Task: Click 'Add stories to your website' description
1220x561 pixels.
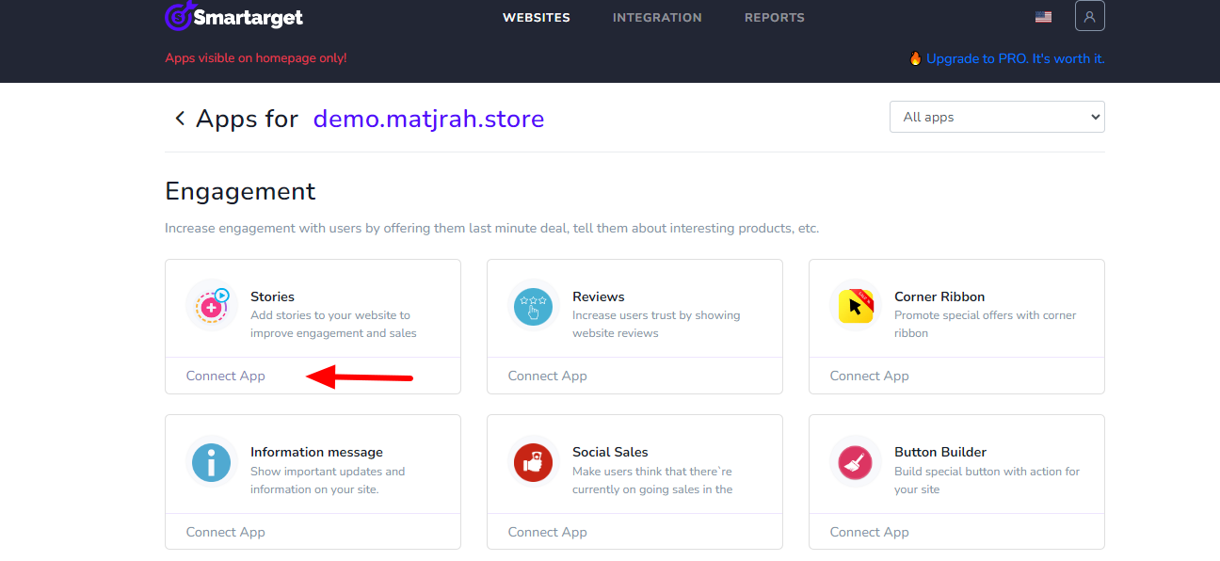Action: [x=333, y=324]
